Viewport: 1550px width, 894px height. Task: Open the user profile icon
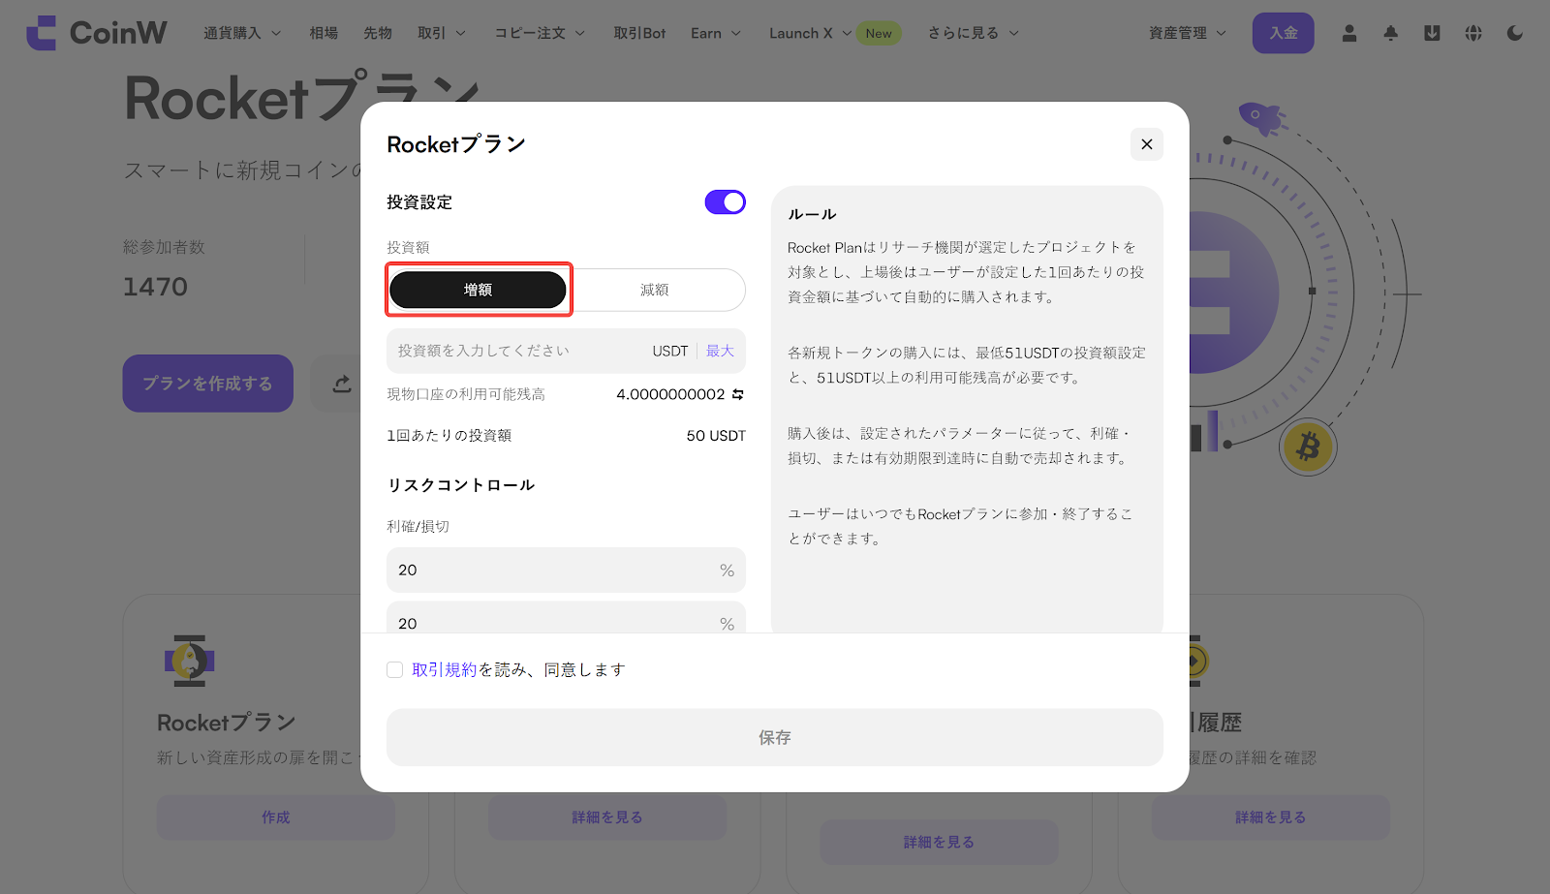1348,33
